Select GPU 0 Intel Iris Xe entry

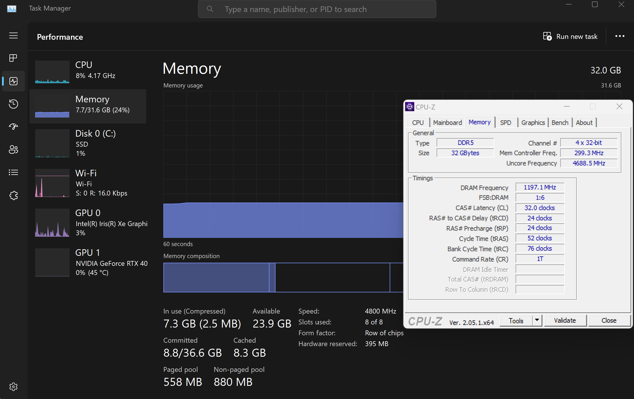[x=88, y=223]
